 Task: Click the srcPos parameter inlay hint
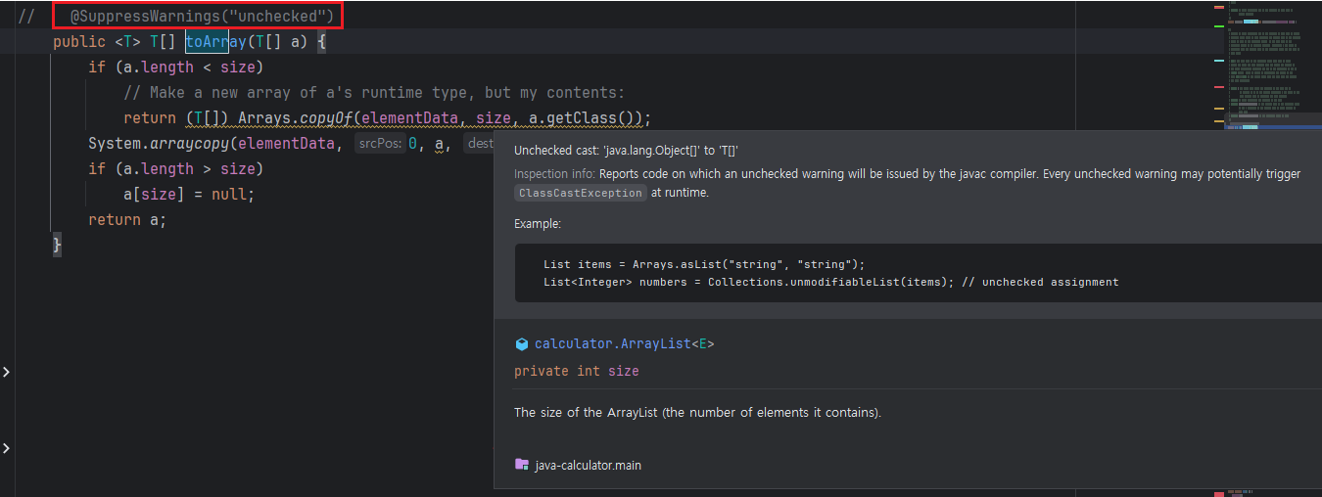click(x=379, y=144)
